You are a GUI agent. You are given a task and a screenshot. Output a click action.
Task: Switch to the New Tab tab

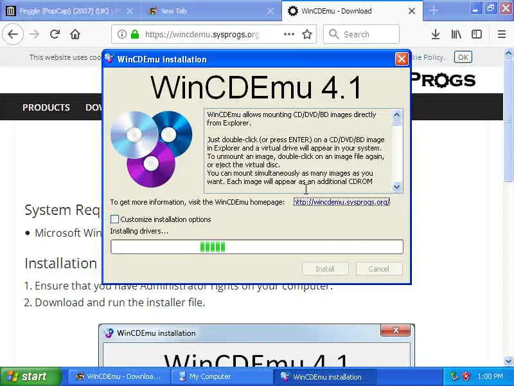click(211, 11)
